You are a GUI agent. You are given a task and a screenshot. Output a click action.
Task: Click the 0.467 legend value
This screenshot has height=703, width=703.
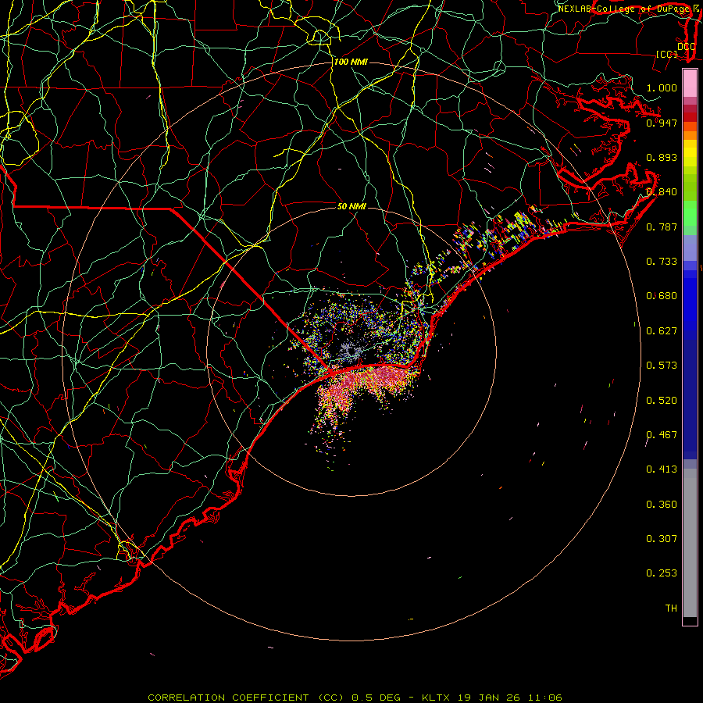point(662,435)
